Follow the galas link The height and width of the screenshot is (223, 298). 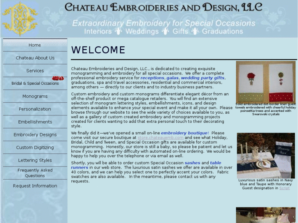point(173,78)
